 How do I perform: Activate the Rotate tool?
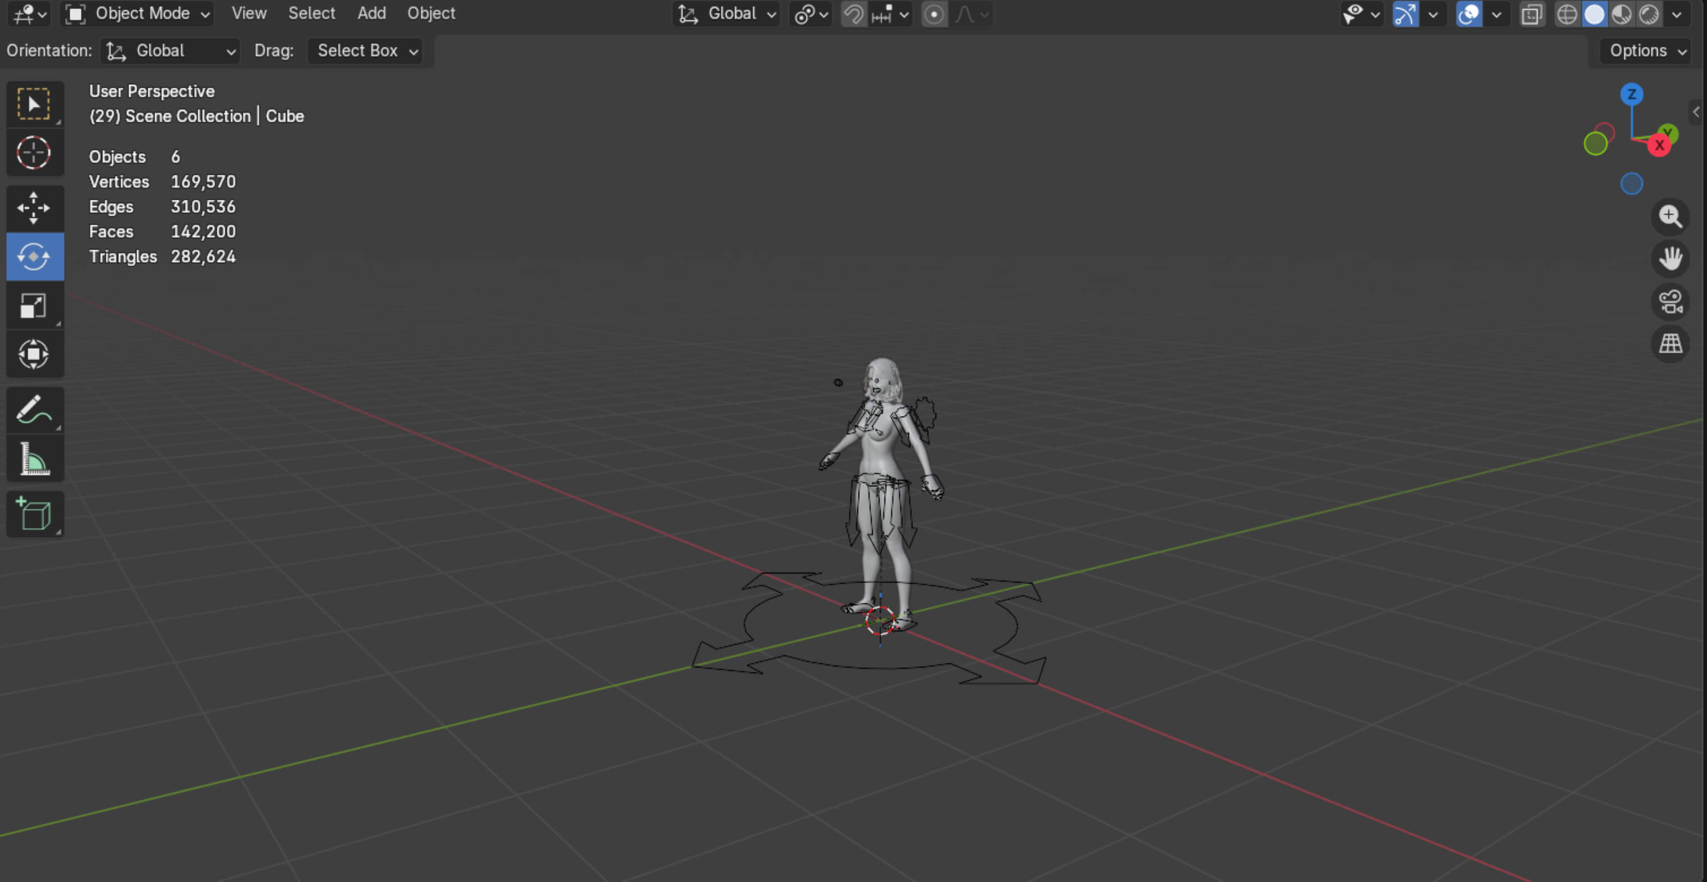pyautogui.click(x=34, y=257)
